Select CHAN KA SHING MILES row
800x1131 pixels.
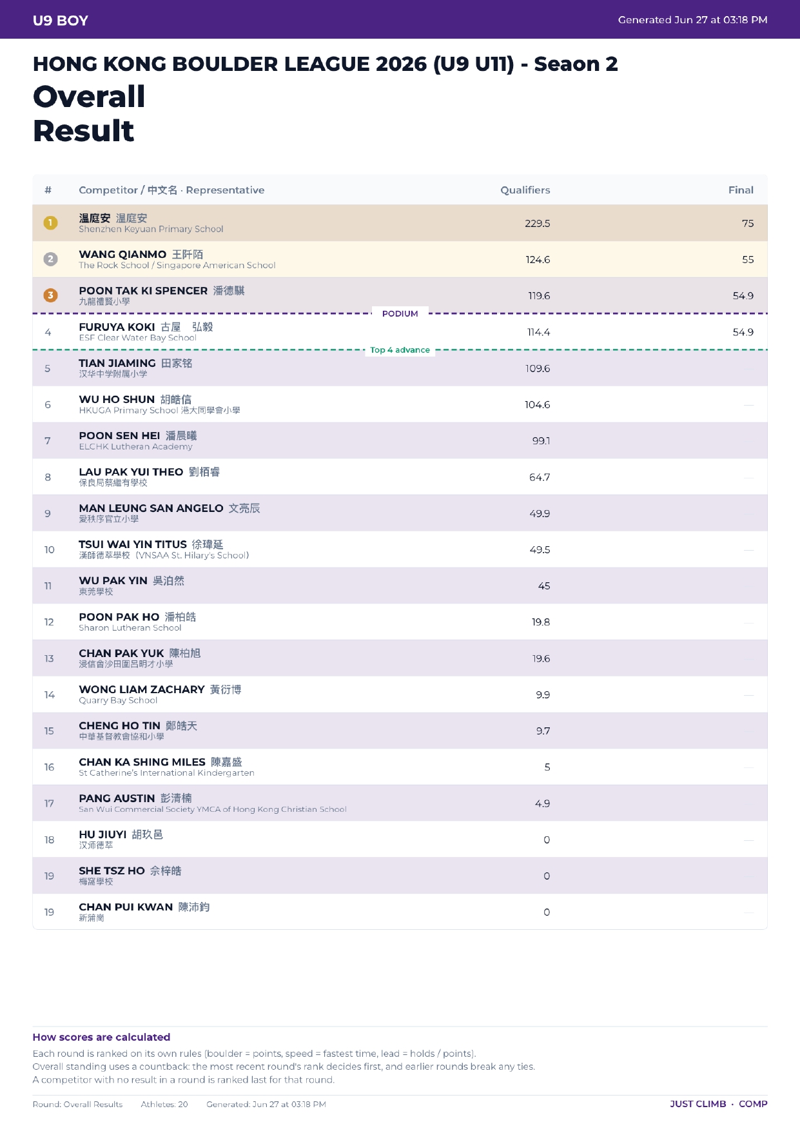pyautogui.click(x=400, y=767)
